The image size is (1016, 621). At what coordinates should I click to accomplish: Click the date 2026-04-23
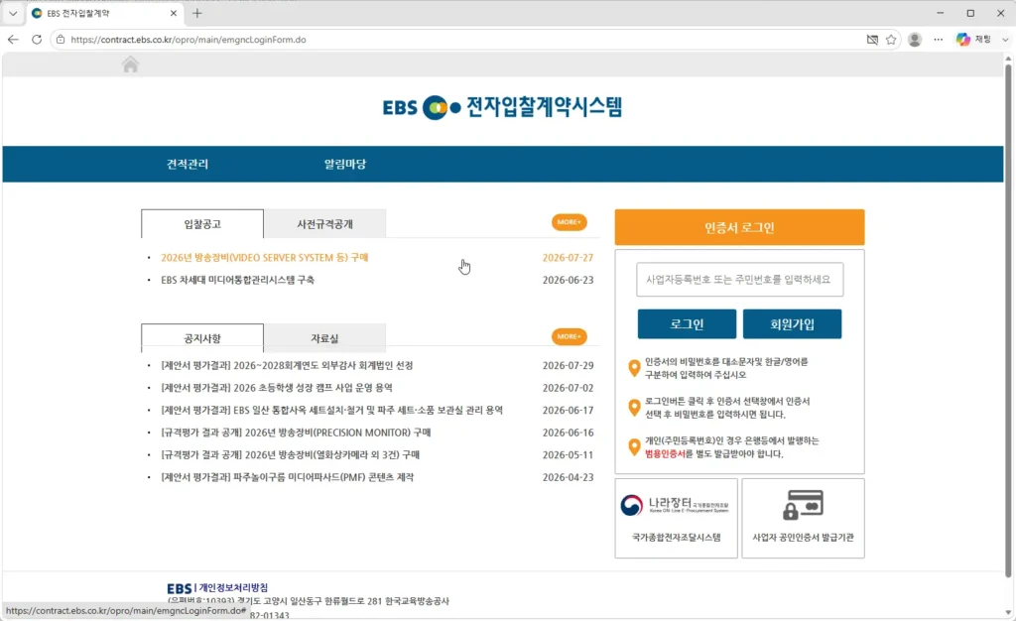568,477
